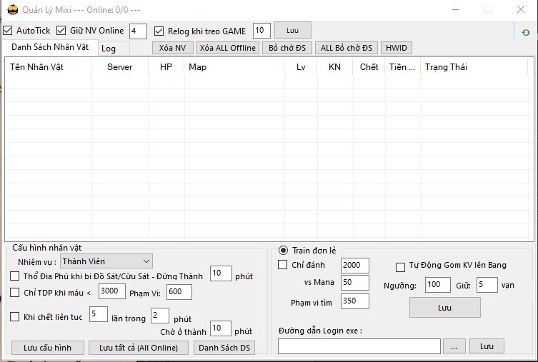Click ALL Bỏ chờ ĐS button
The image size is (538, 362).
pos(347,48)
